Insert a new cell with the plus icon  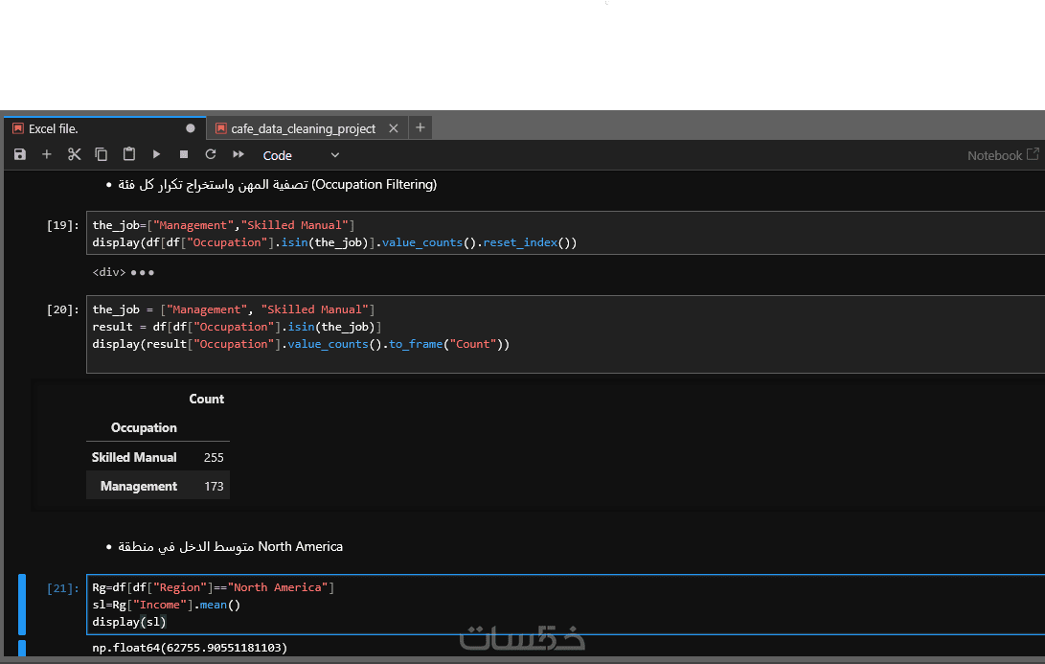(x=47, y=154)
